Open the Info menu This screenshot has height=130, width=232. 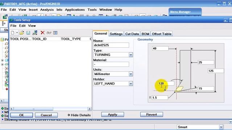coord(59,10)
